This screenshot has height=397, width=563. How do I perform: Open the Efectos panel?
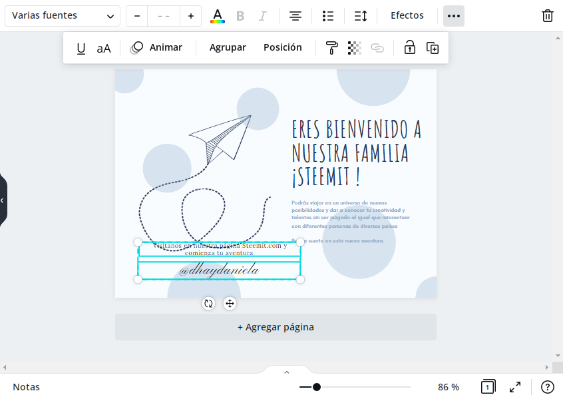407,15
